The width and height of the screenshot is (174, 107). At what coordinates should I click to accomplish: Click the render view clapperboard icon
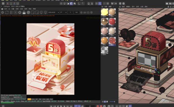coord(167,4)
